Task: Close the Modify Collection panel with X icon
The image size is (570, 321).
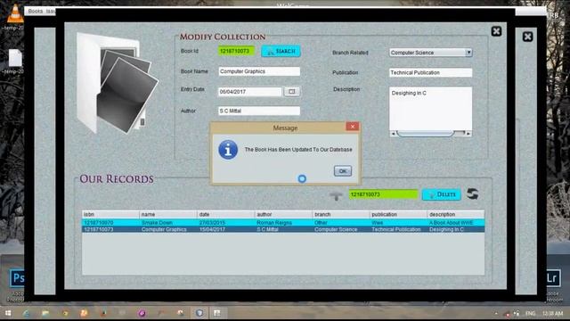Action: tap(496, 31)
